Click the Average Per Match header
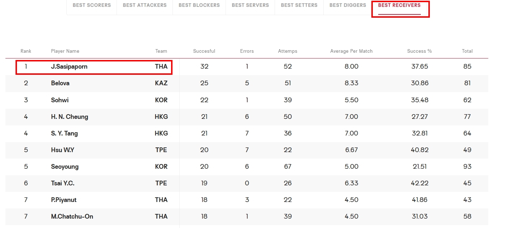Screen dimensions: 515x228 click(352, 51)
